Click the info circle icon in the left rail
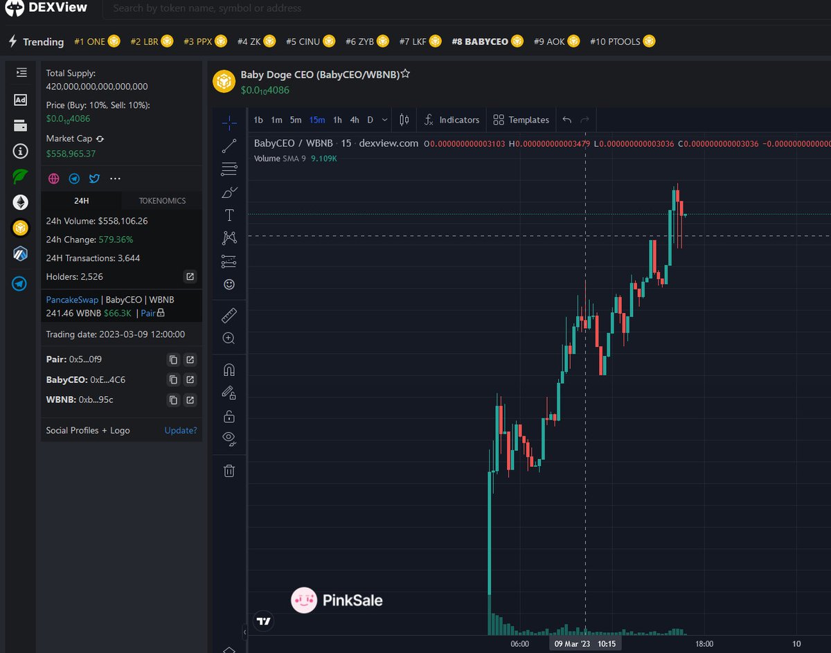The image size is (831, 653). tap(21, 151)
